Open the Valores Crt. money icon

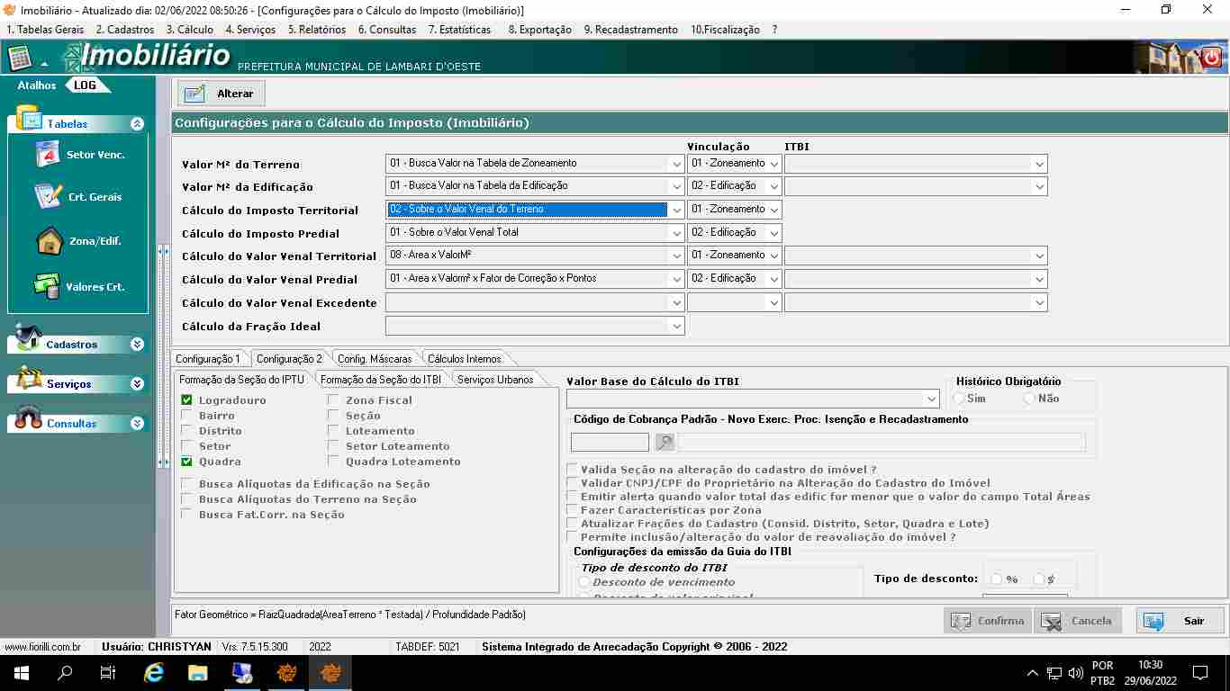click(47, 286)
